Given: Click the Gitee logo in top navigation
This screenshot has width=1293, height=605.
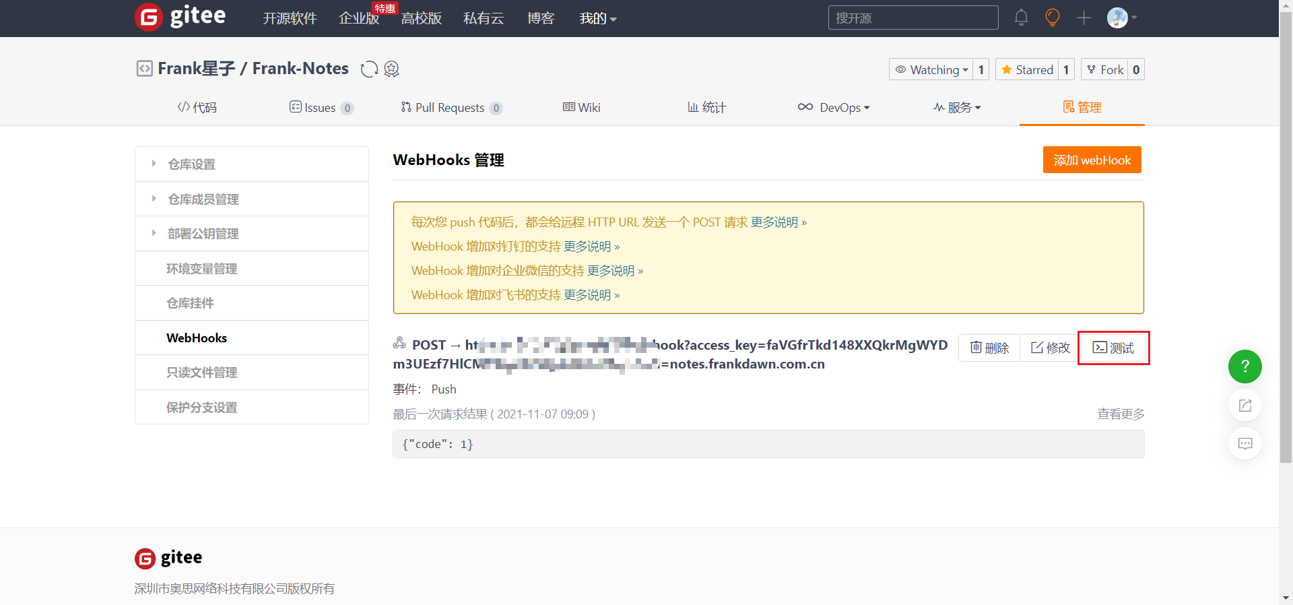Looking at the screenshot, I should pyautogui.click(x=180, y=17).
